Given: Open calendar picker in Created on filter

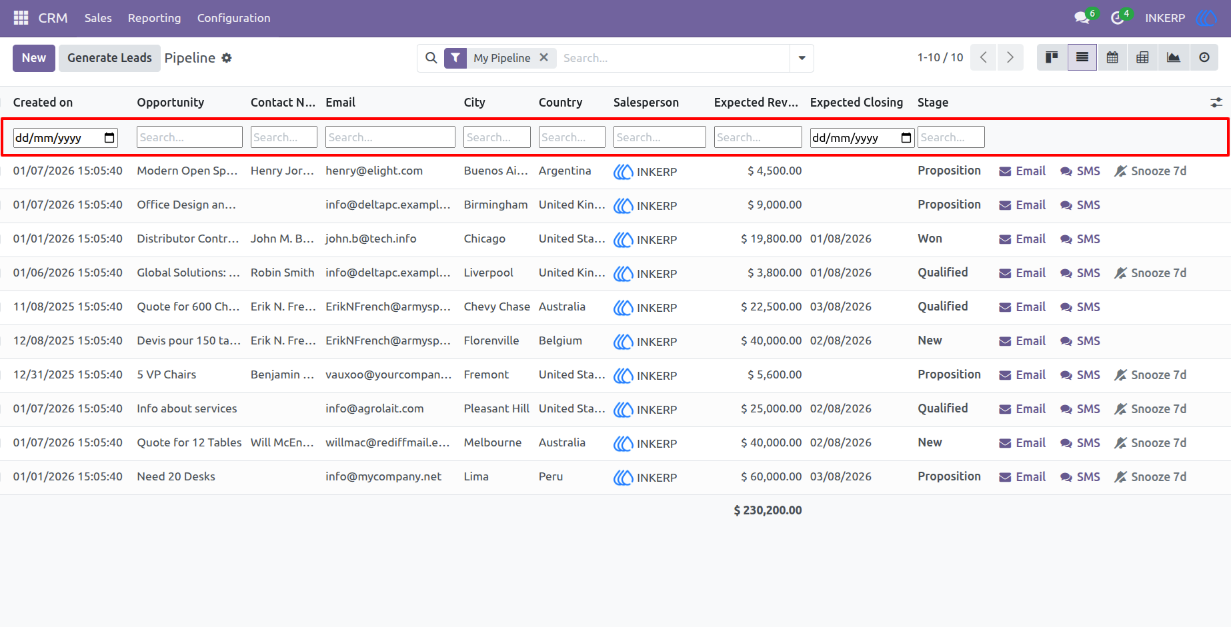Looking at the screenshot, I should click(110, 138).
